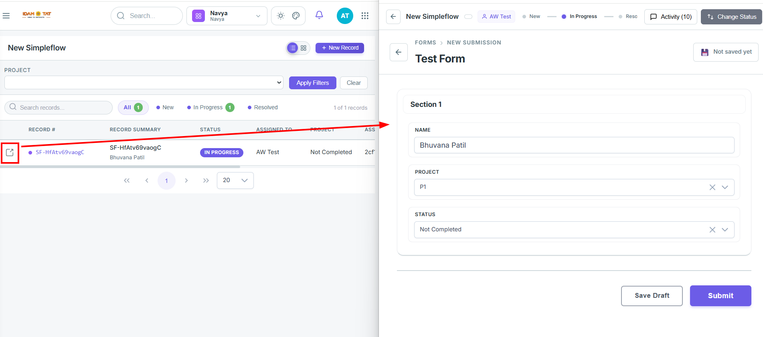Toggle light mode sun icon

tap(281, 16)
